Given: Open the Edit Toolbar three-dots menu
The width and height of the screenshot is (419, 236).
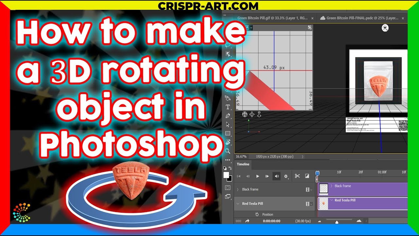Looking at the screenshot, I should (x=228, y=160).
